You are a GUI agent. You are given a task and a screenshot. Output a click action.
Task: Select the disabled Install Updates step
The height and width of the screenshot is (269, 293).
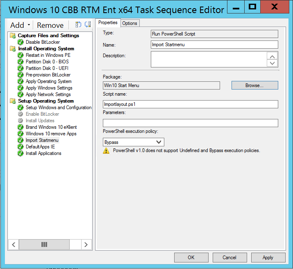click(40, 121)
